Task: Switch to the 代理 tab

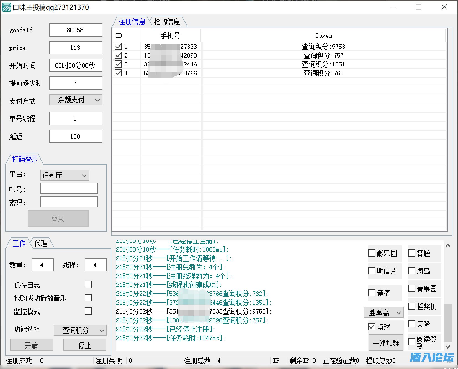Action: click(41, 243)
